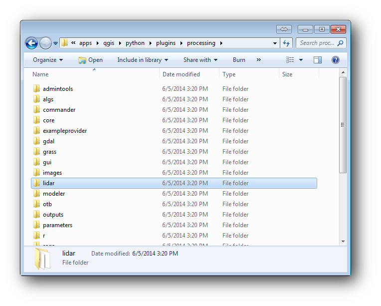Select the modeler folder
The height and width of the screenshot is (306, 381).
coord(54,194)
